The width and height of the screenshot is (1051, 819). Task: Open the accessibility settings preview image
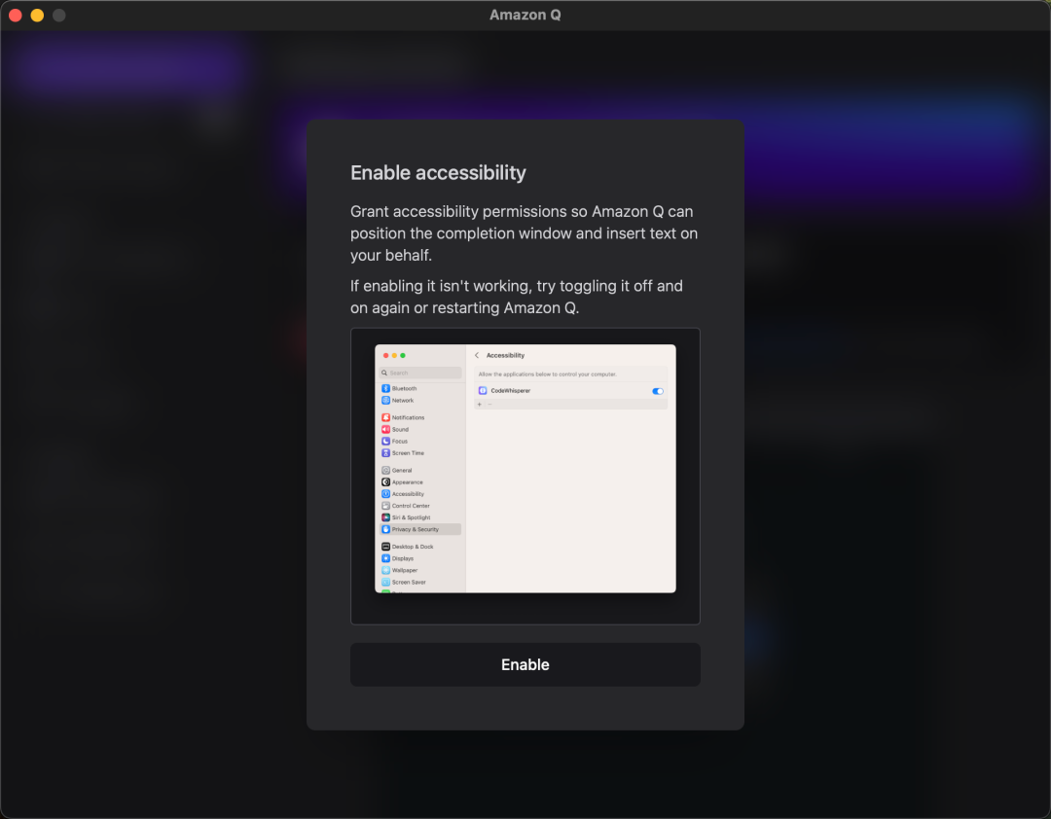click(x=525, y=476)
